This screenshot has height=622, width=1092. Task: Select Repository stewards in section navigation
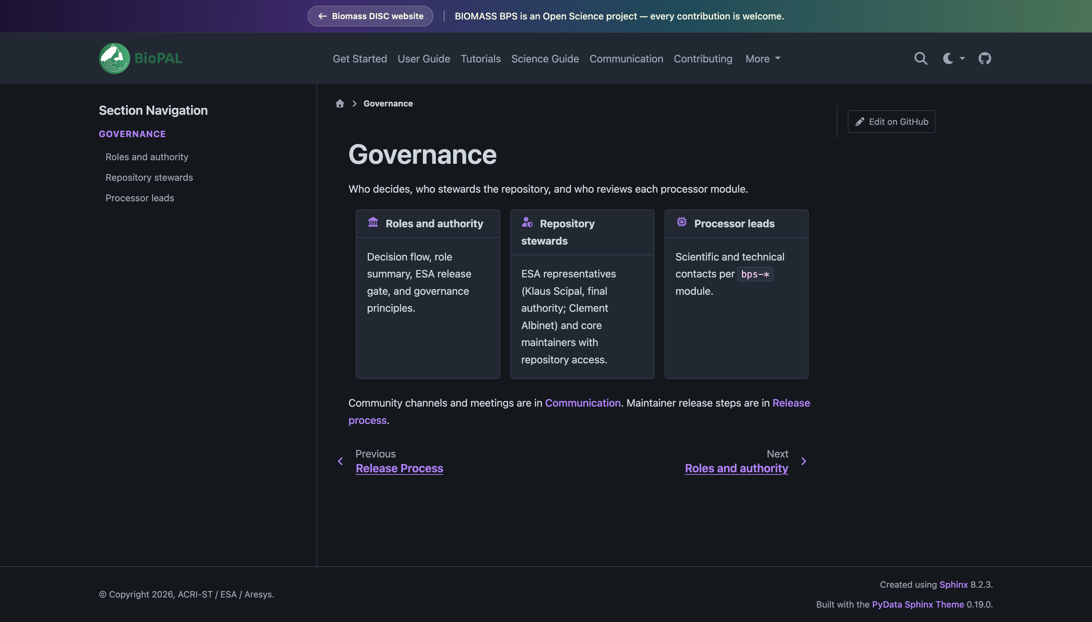[x=149, y=177]
